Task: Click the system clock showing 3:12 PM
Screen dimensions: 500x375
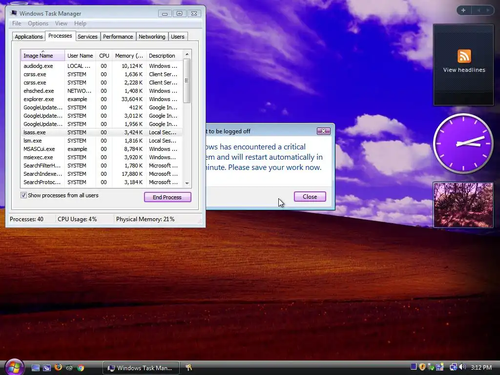Action: pyautogui.click(x=481, y=367)
